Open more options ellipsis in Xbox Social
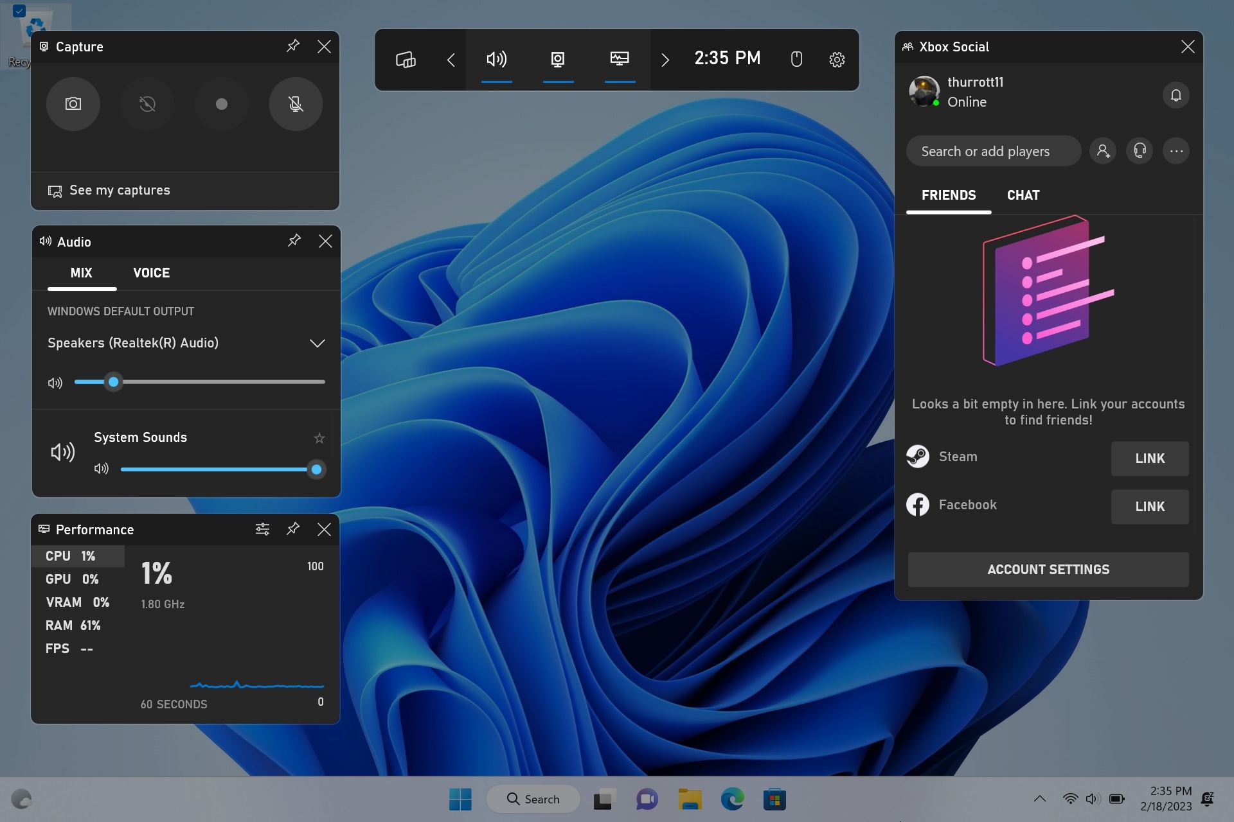The height and width of the screenshot is (822, 1234). (1176, 151)
